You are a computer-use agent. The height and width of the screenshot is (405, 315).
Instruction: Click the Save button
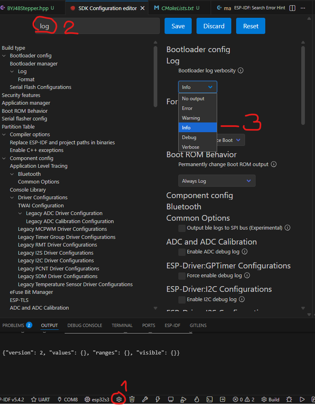[178, 26]
